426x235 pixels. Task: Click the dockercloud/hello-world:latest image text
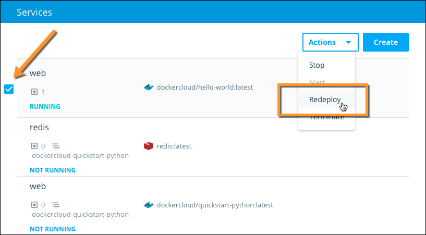click(204, 88)
